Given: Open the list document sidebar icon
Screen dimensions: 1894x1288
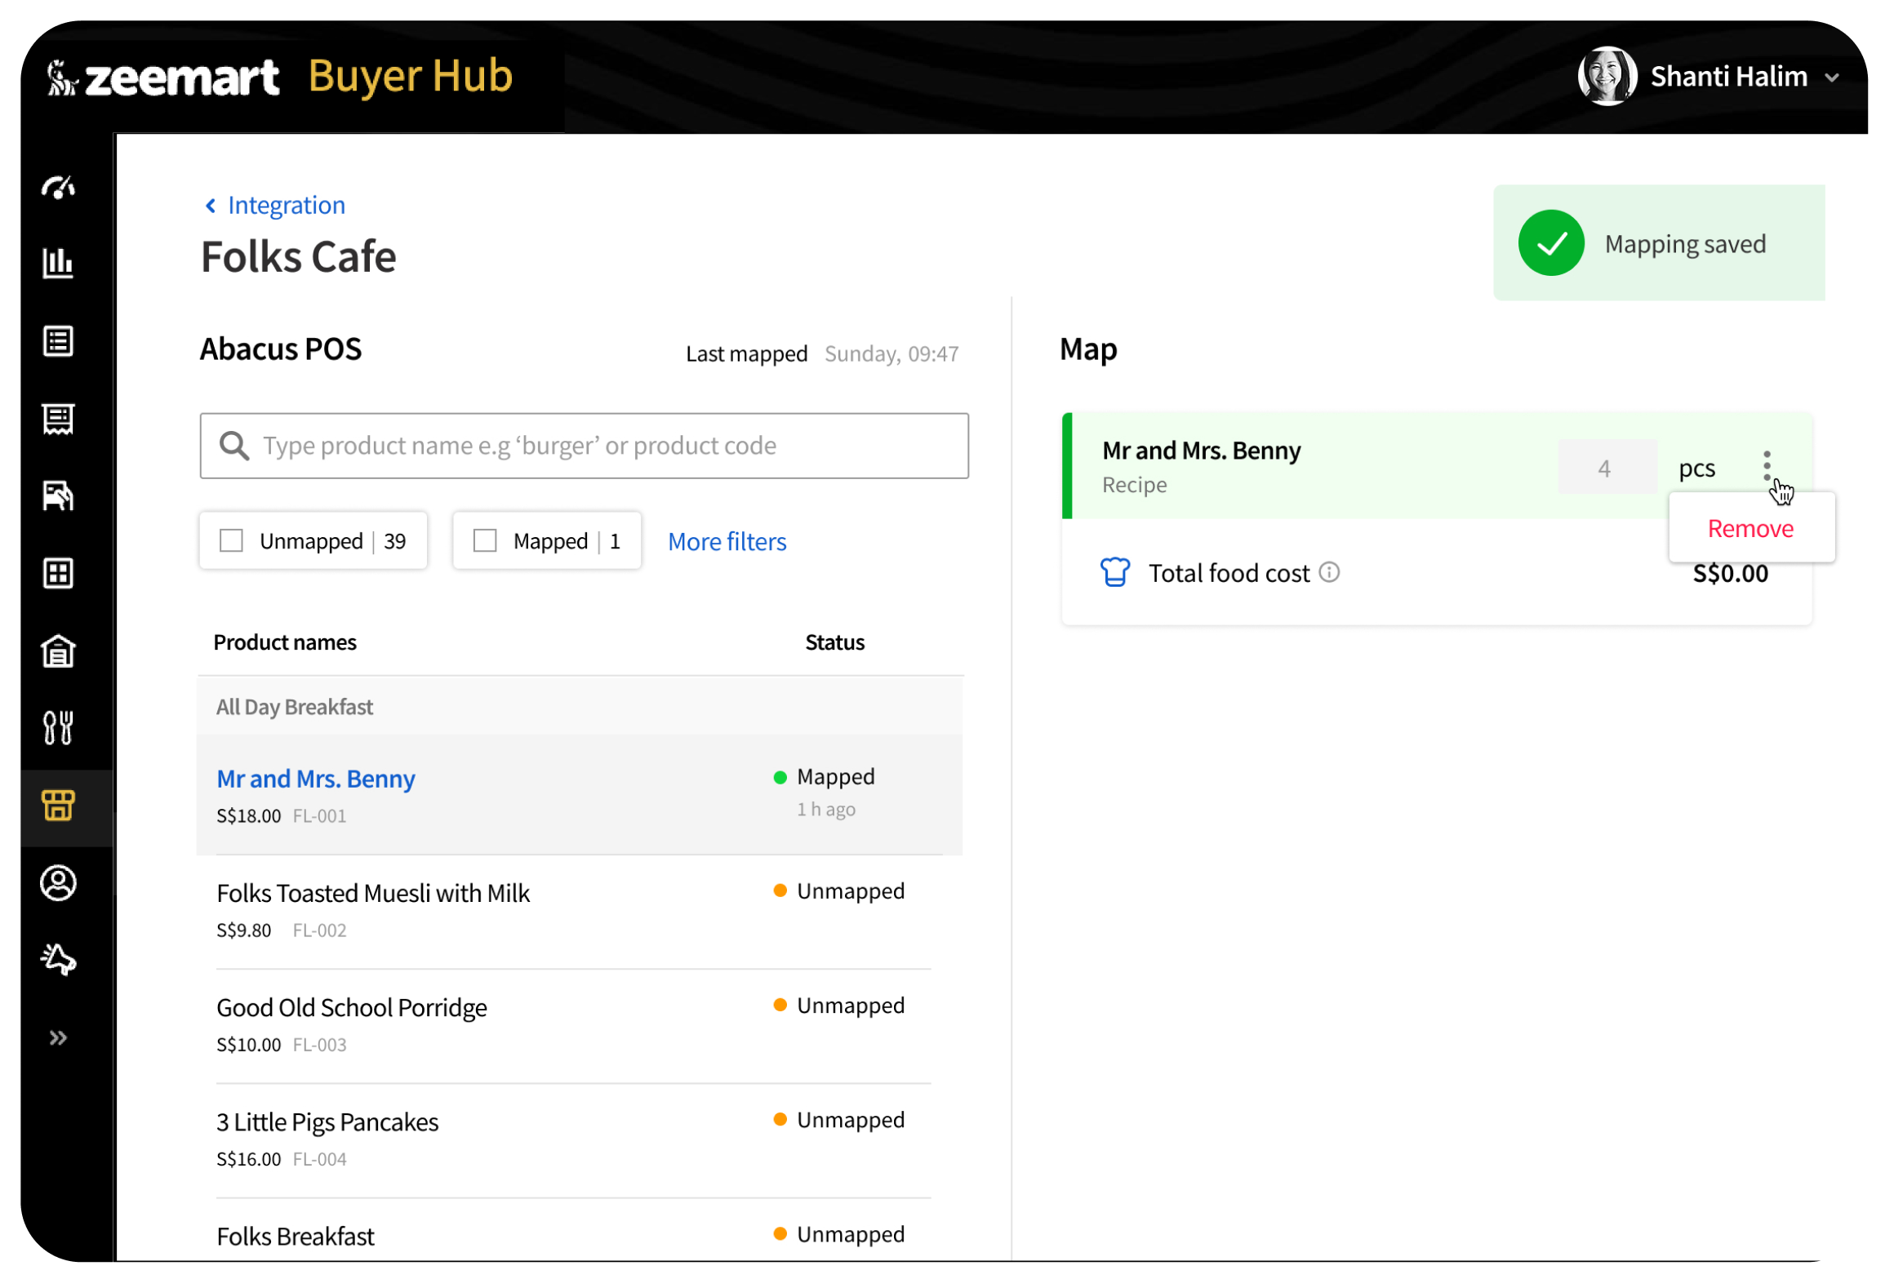Looking at the screenshot, I should pyautogui.click(x=58, y=341).
